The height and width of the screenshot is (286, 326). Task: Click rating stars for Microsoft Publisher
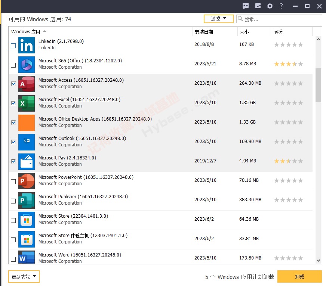point(288,200)
